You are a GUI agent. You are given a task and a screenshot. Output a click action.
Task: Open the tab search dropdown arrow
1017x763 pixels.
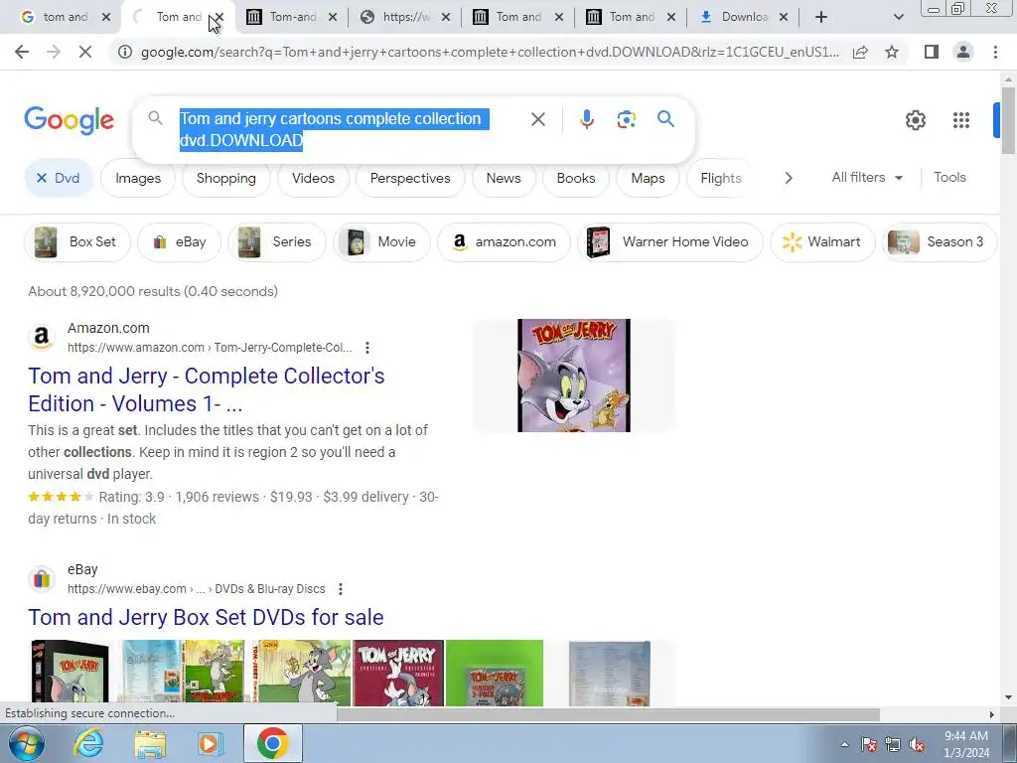pos(898,17)
